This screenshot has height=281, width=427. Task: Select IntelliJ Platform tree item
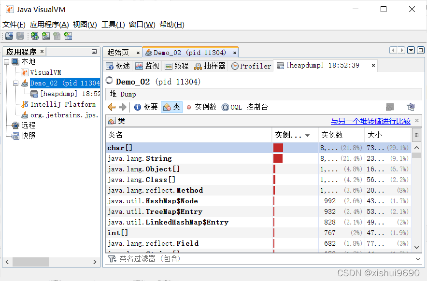[63, 105]
